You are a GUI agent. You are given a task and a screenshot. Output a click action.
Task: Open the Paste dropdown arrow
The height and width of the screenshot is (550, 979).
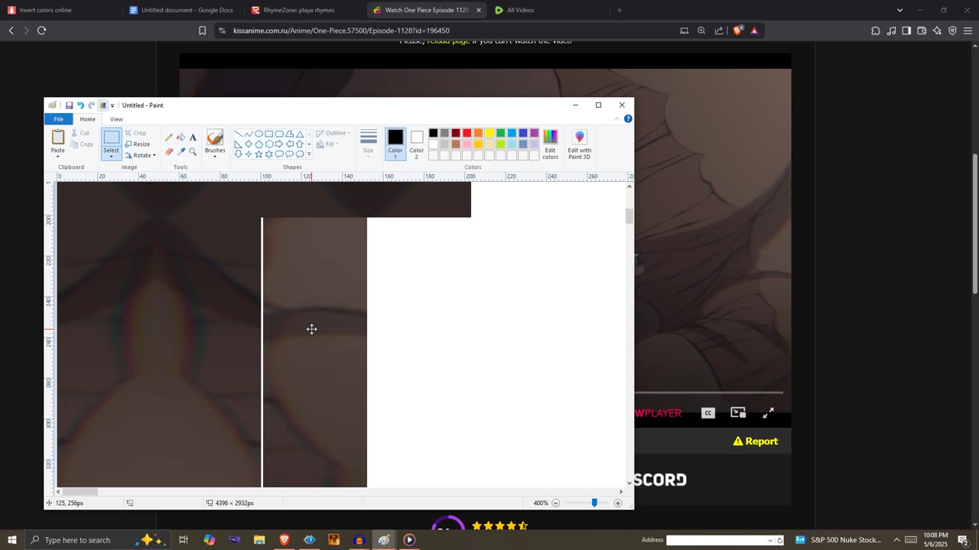[x=58, y=157]
